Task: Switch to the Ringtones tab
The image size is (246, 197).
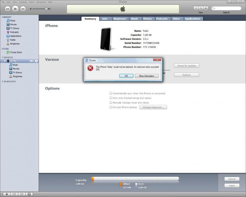Action: coord(119,19)
